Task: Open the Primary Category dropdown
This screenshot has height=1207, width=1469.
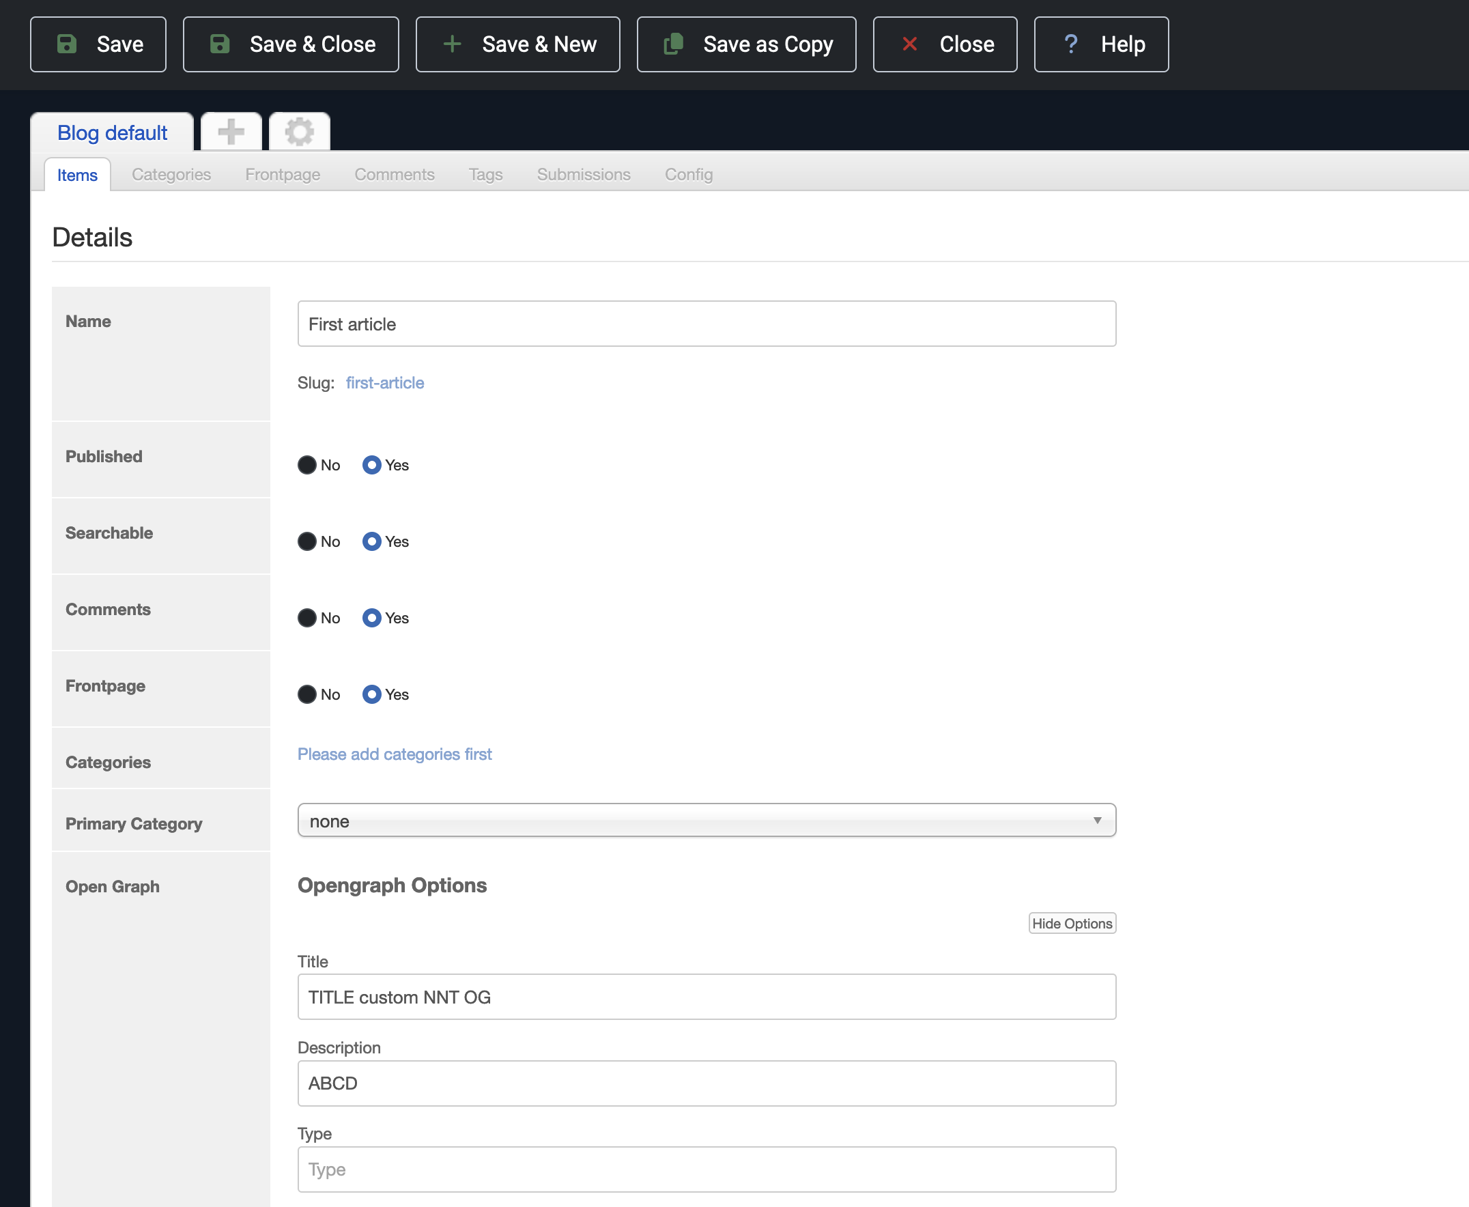Action: 707,821
